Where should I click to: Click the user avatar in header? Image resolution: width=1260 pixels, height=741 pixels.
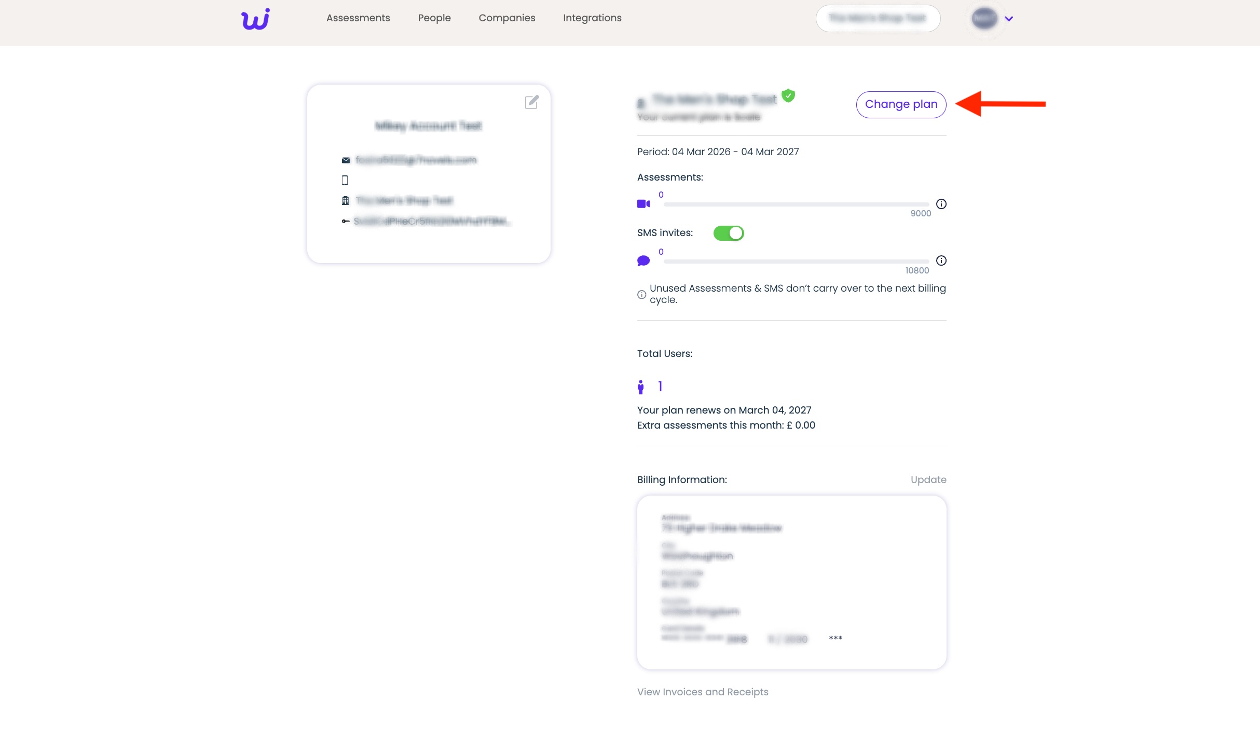(x=984, y=19)
